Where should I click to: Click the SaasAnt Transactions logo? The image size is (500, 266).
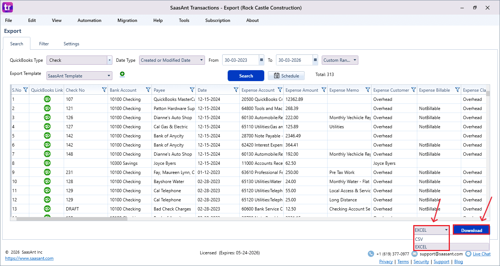pyautogui.click(x=7, y=7)
